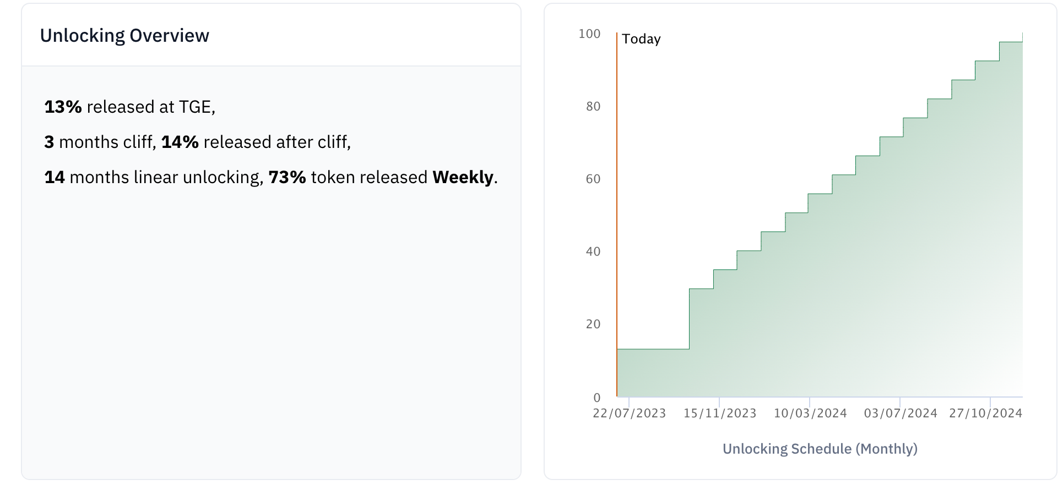The image size is (1063, 485).
Task: Select the 15/11/2023 x-axis date label
Action: pyautogui.click(x=720, y=414)
